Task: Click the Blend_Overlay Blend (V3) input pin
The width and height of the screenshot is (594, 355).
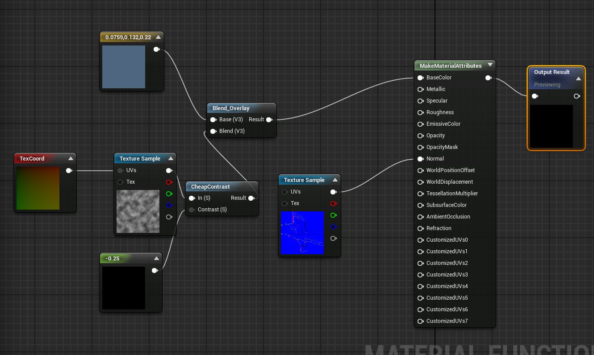Action: coord(213,131)
